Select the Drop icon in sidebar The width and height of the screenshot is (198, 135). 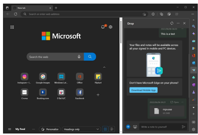[x=193, y=70]
